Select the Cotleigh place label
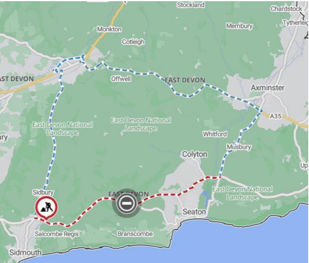The width and height of the screenshot is (309, 263). click(133, 42)
